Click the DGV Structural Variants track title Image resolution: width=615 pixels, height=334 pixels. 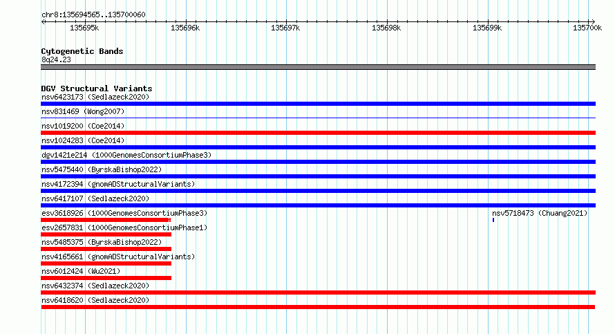click(x=97, y=89)
